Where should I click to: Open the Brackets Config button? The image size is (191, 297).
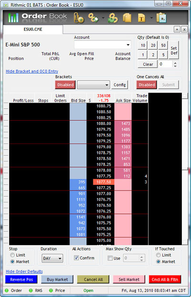point(120,85)
